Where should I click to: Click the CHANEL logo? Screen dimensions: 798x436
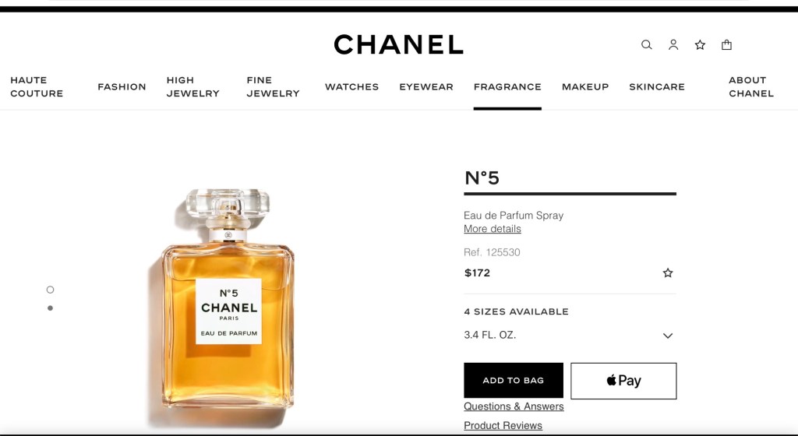pyautogui.click(x=398, y=44)
